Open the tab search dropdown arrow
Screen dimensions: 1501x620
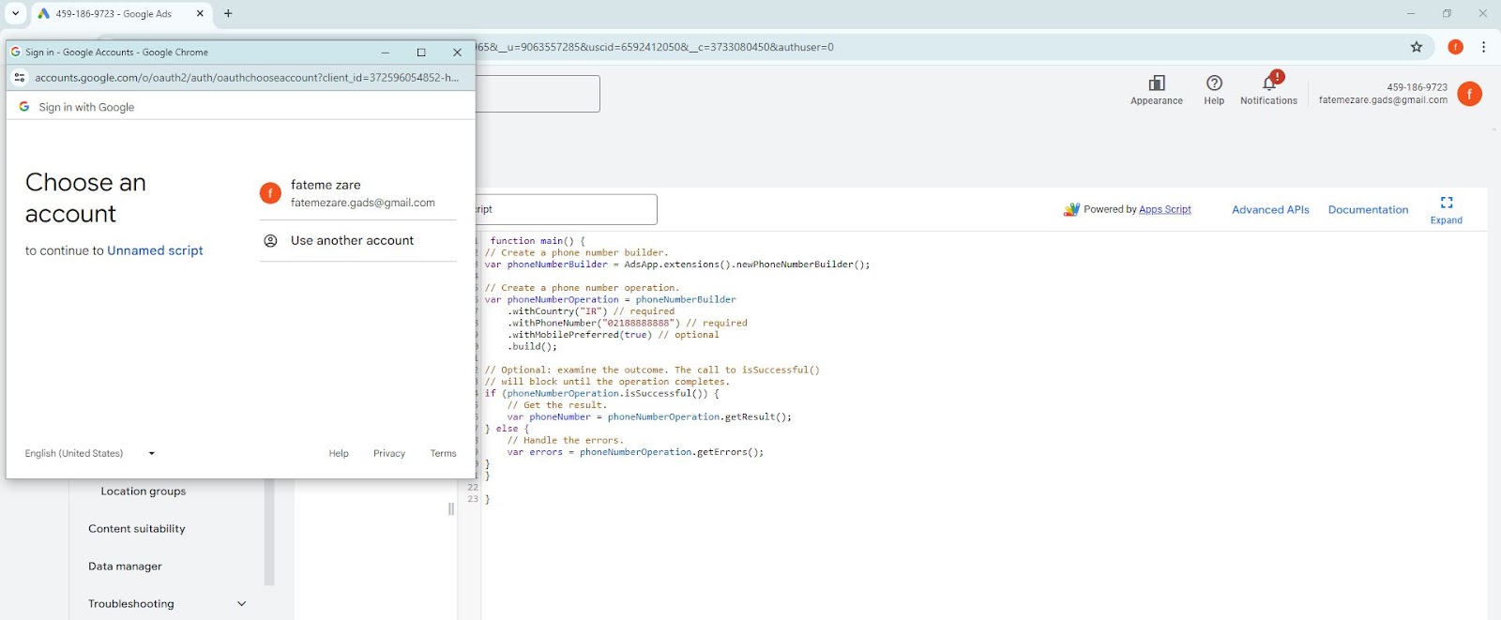pos(16,14)
